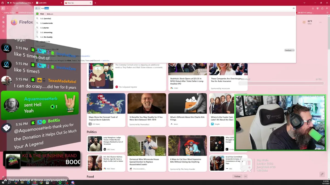Select the 'Kick — kick.com' suggestion
Image resolution: width=330 pixels, height=185 pixels.
tap(165, 14)
